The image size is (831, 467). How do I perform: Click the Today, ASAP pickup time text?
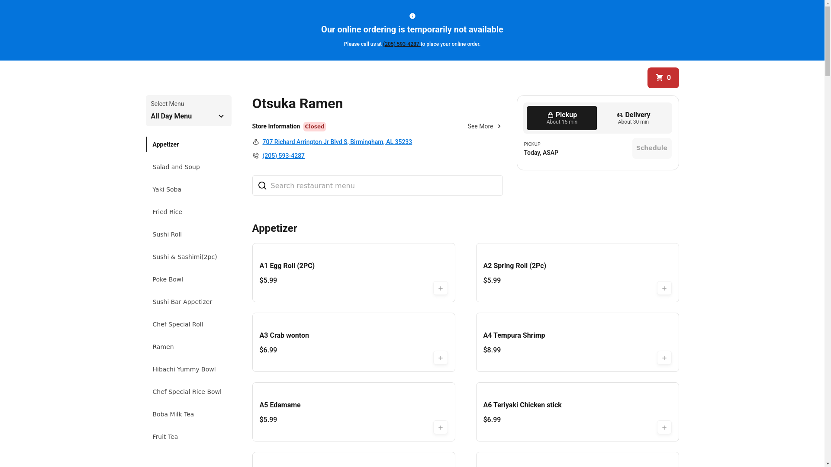click(541, 153)
